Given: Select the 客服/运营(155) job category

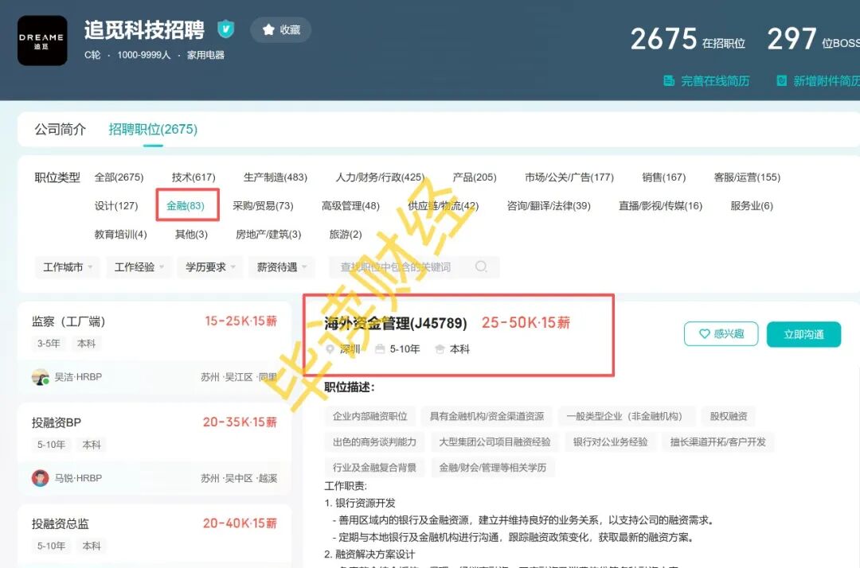Looking at the screenshot, I should [x=747, y=177].
